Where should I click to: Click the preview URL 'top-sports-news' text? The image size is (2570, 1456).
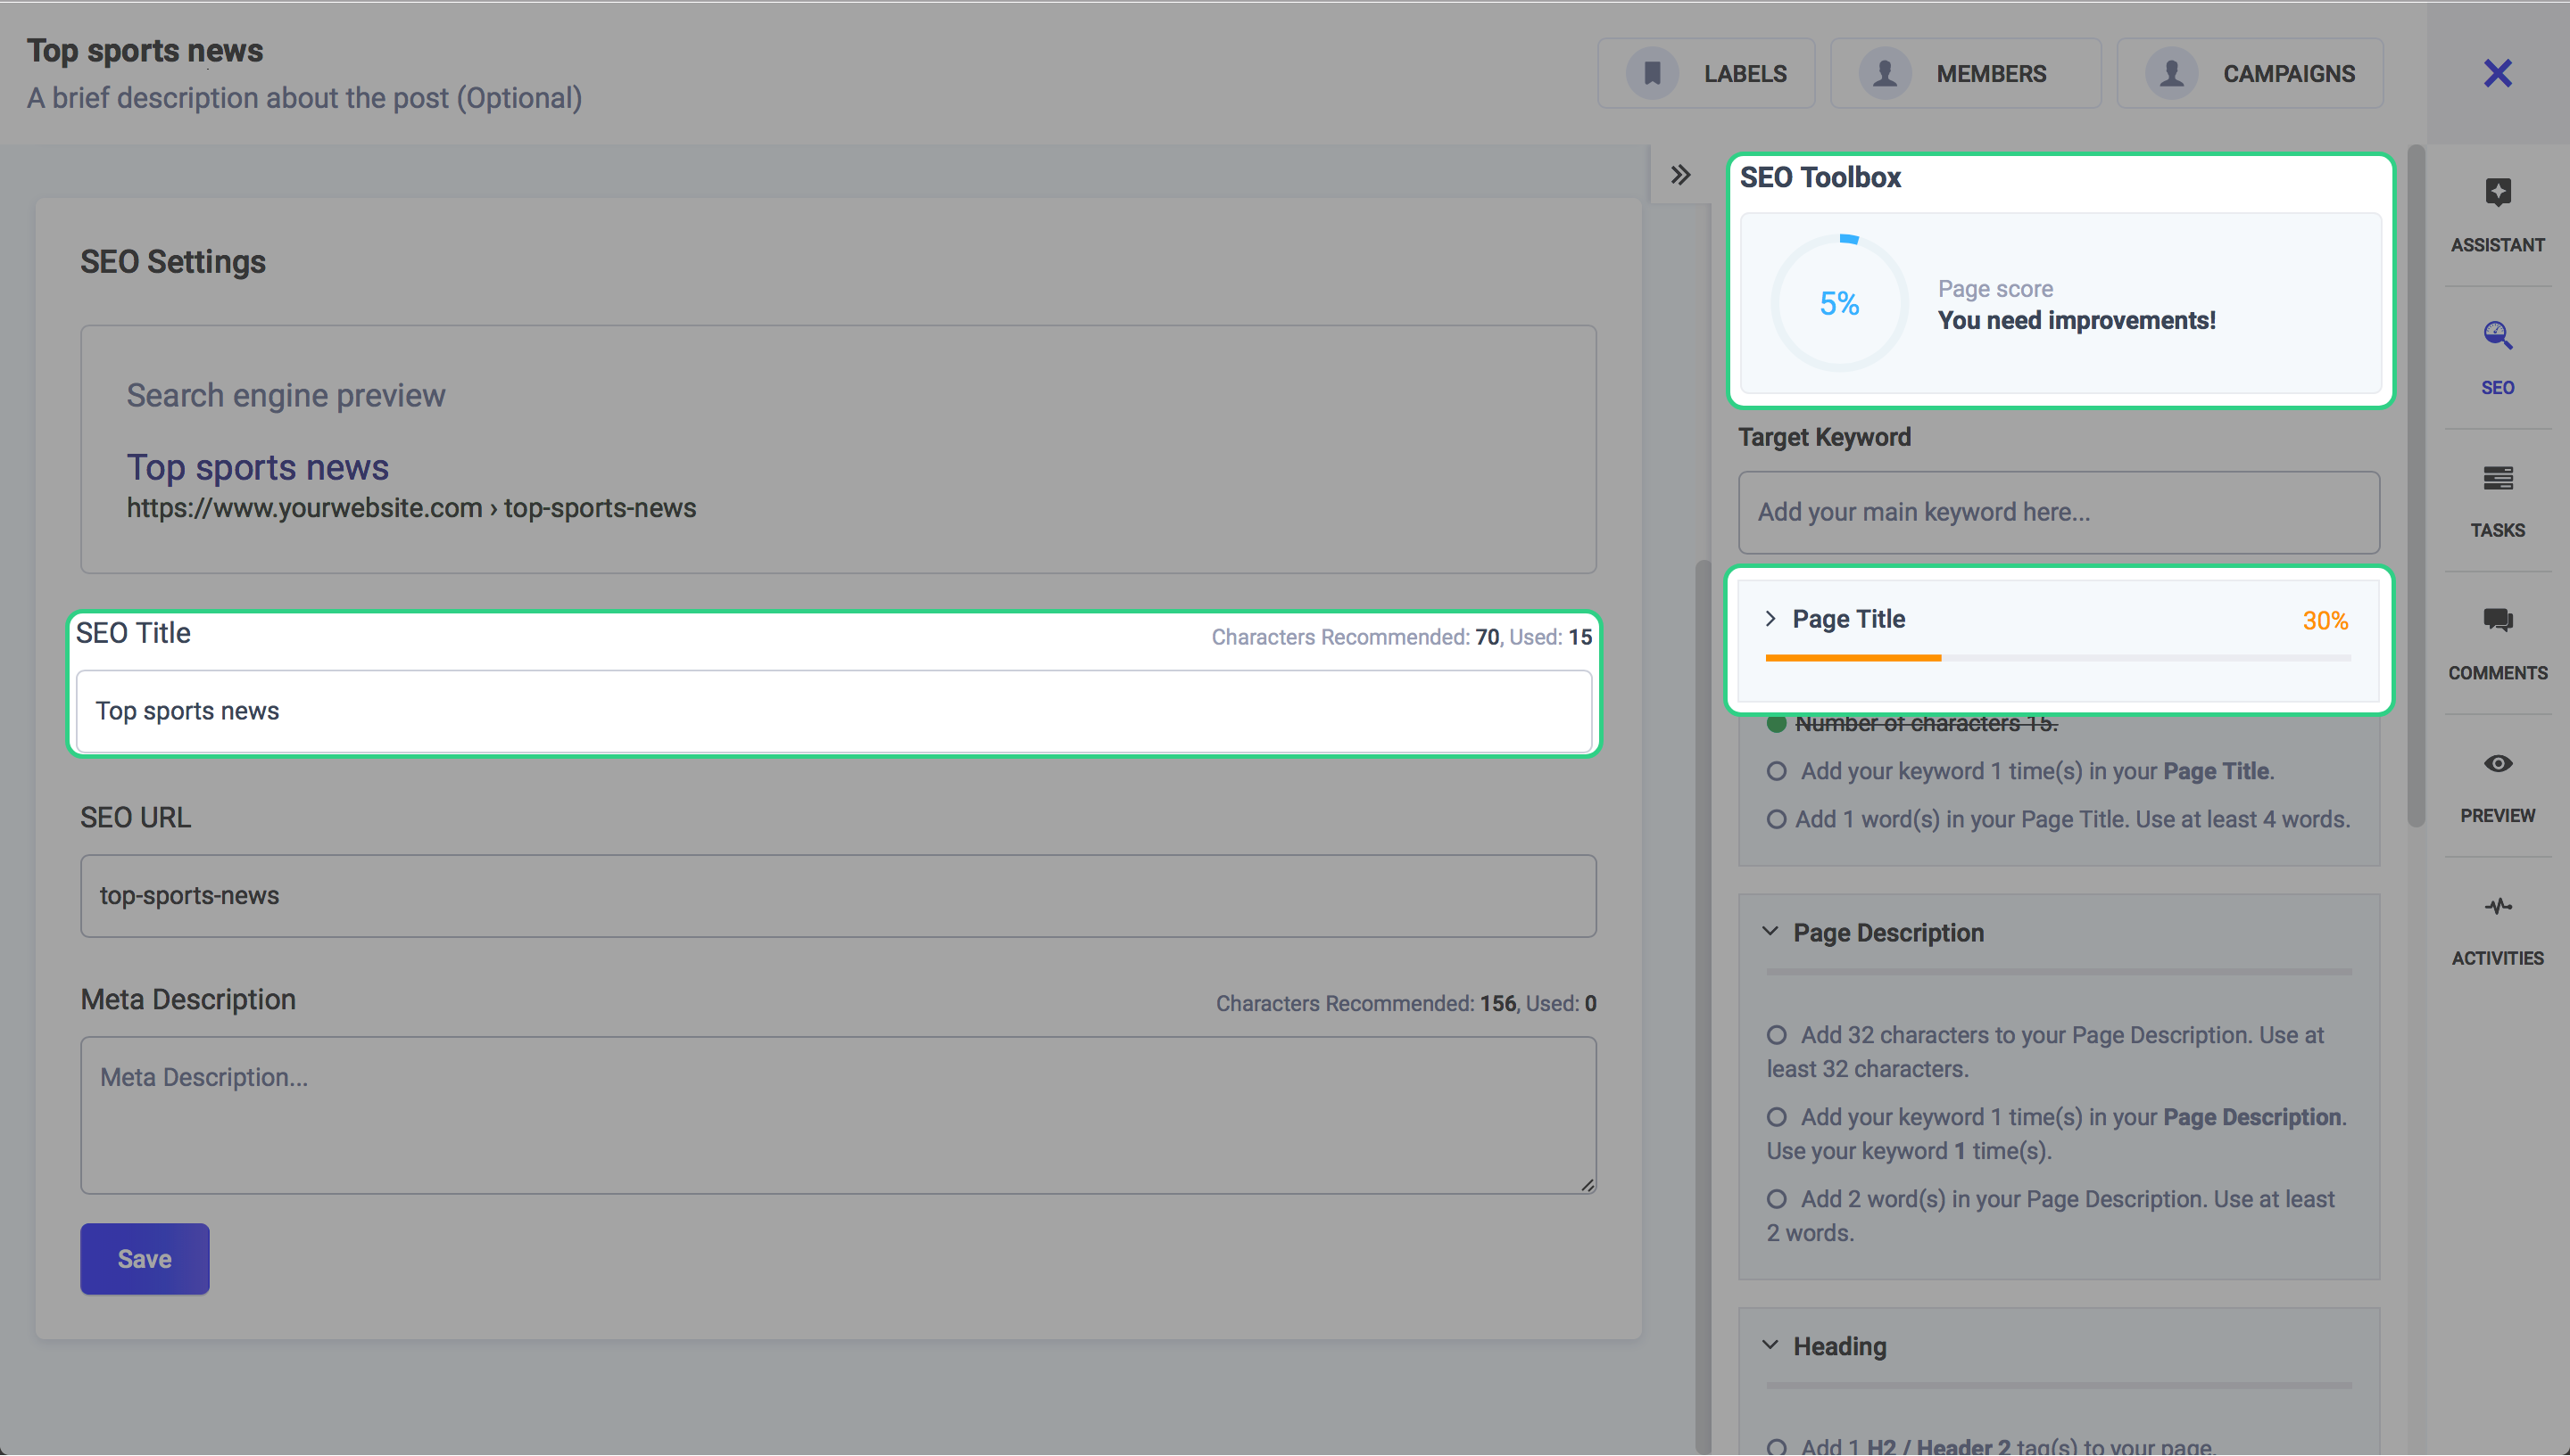(x=600, y=508)
